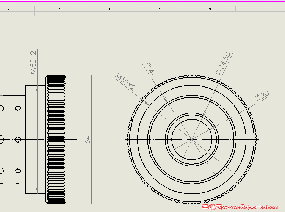Select the diagonal M52×2 dimension label
This screenshot has width=285, height=212.
(x=125, y=82)
